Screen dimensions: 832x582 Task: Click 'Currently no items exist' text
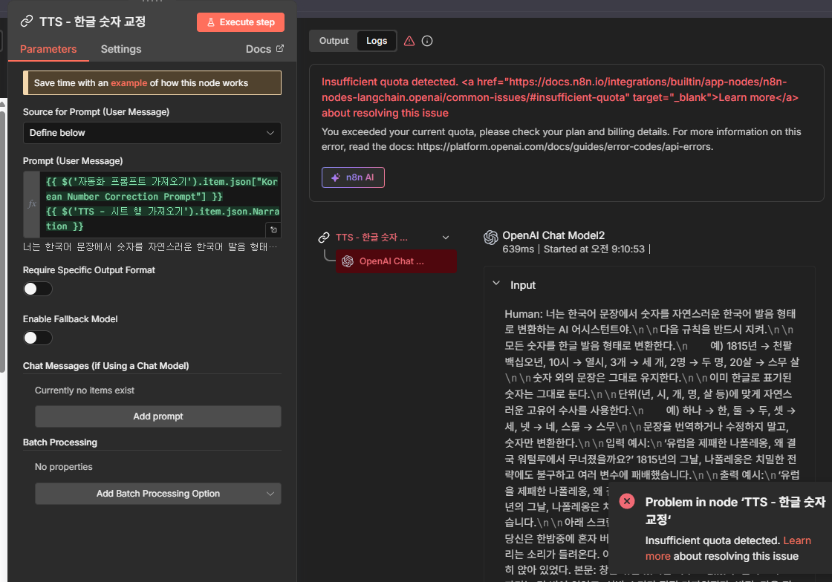85,390
